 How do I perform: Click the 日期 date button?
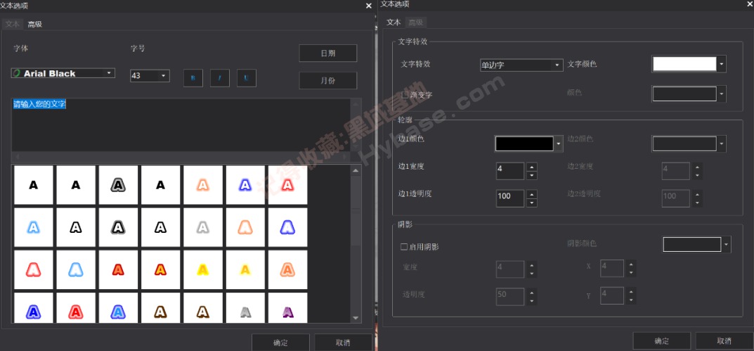328,53
